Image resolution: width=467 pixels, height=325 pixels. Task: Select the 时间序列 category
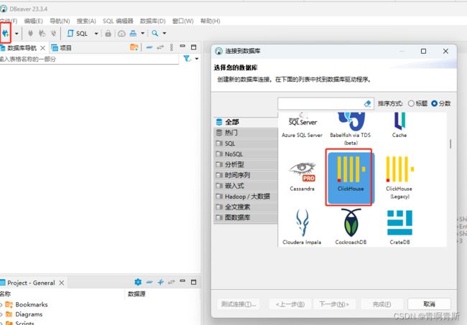(246, 175)
